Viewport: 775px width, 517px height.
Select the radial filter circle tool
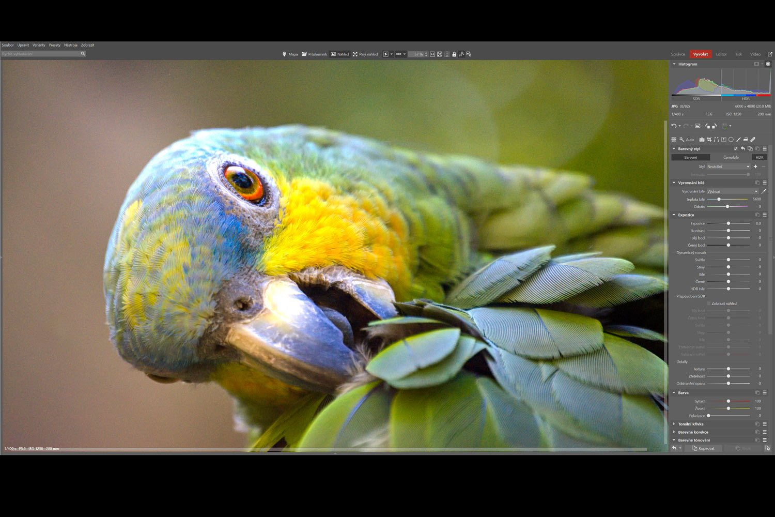pyautogui.click(x=731, y=140)
